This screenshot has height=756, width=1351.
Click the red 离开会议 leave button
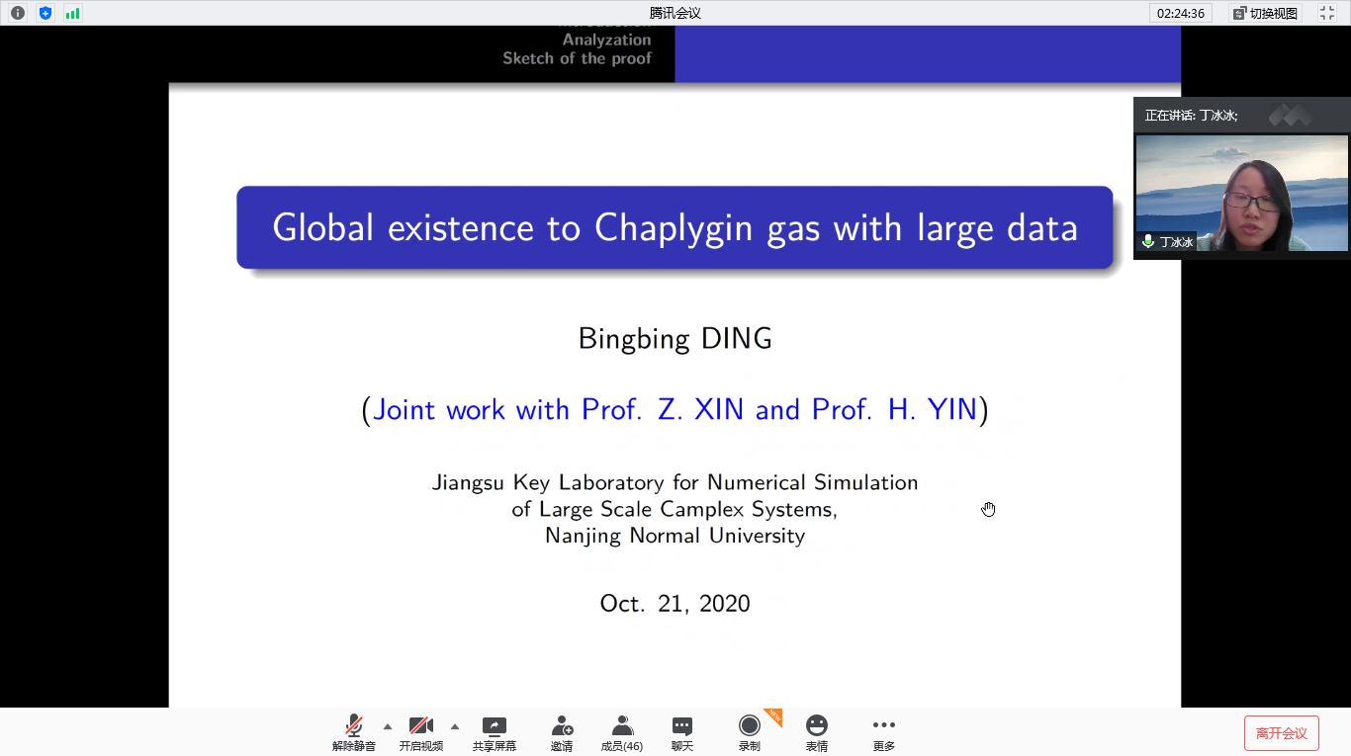click(x=1281, y=733)
